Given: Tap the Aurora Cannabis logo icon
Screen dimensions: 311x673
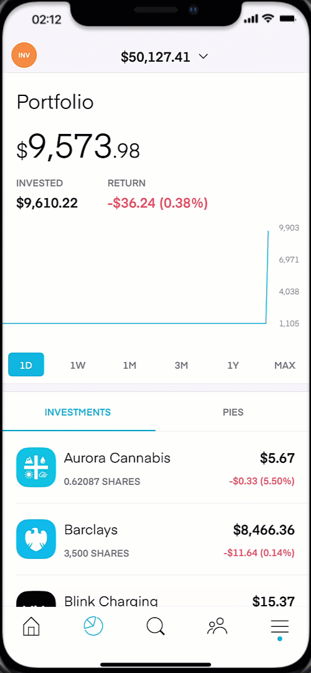Looking at the screenshot, I should 36,467.
